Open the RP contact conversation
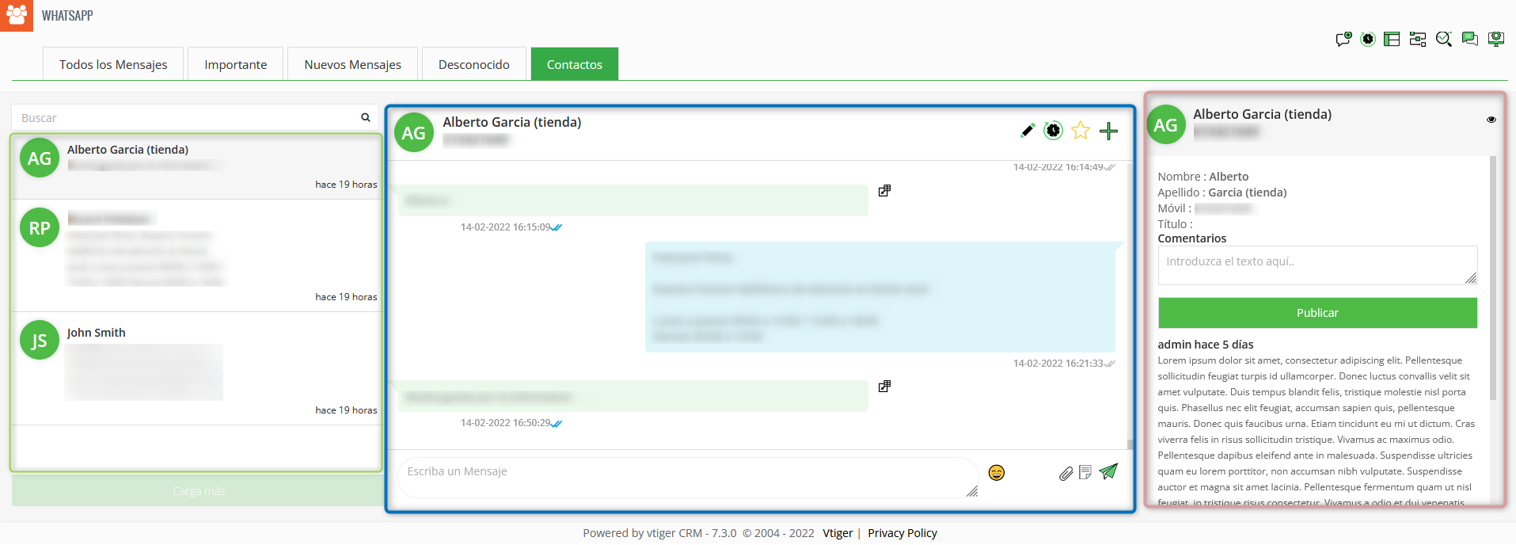Viewport: 1516px width, 545px height. 196,256
